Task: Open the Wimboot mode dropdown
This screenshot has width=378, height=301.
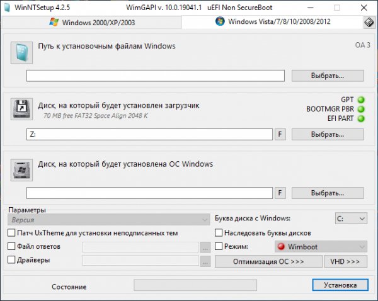Action: click(321, 247)
